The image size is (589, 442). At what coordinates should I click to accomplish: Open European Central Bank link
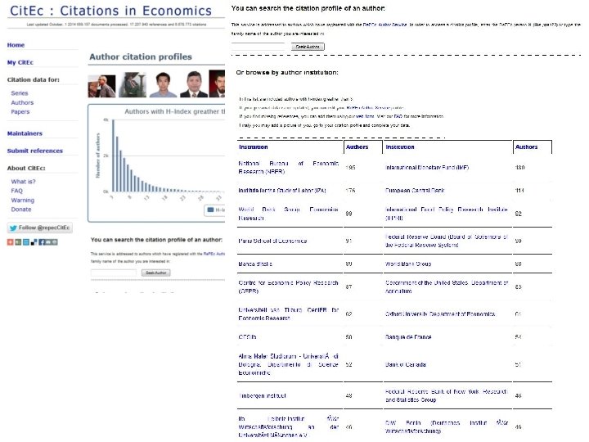coord(415,191)
